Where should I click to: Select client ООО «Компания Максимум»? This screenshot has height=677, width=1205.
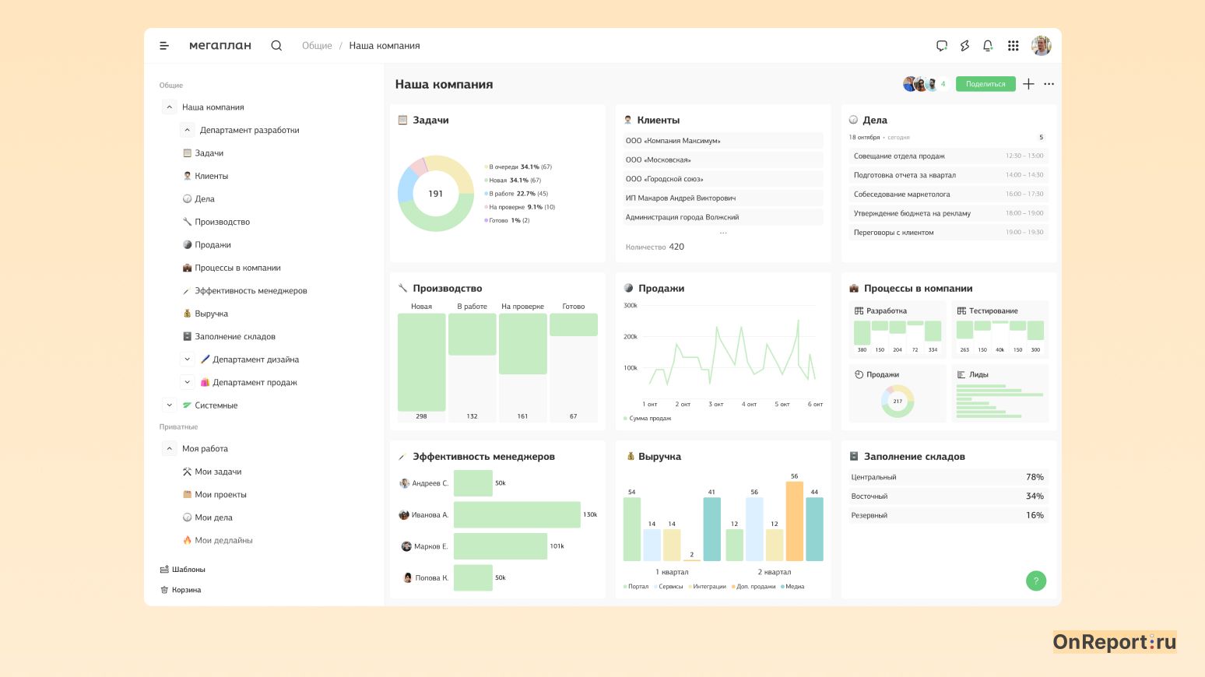(723, 141)
